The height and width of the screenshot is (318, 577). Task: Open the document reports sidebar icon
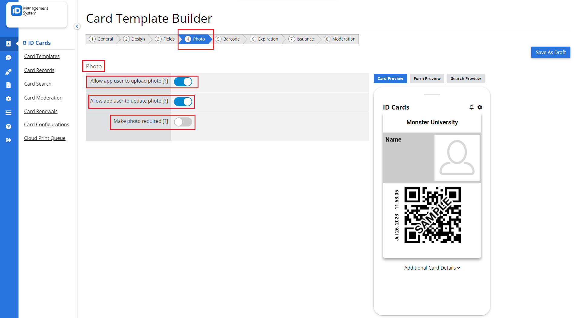(8, 85)
